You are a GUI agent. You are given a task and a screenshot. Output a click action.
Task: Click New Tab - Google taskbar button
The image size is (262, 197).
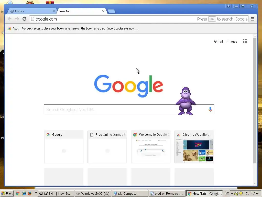[204, 193]
